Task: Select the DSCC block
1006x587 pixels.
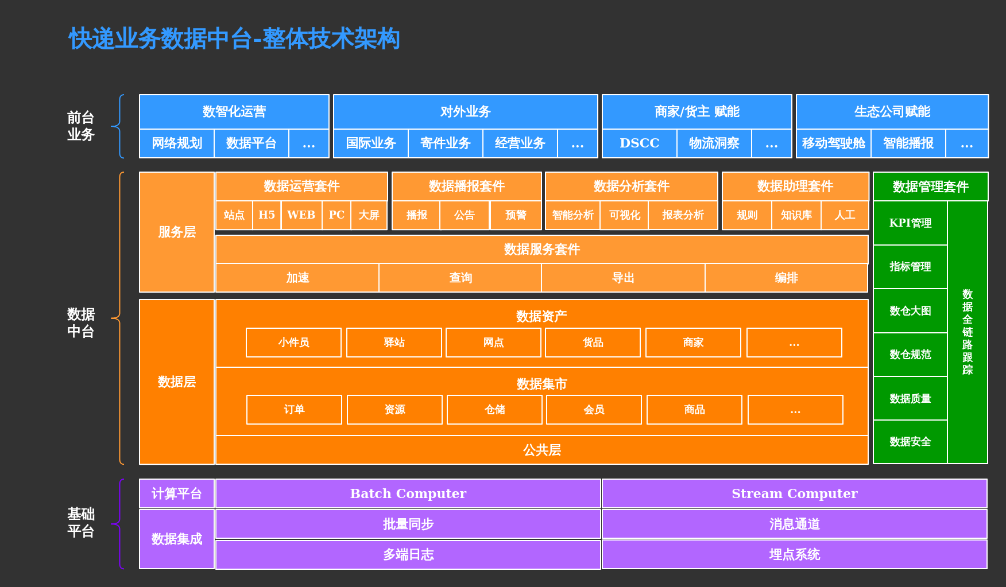Action: point(639,143)
